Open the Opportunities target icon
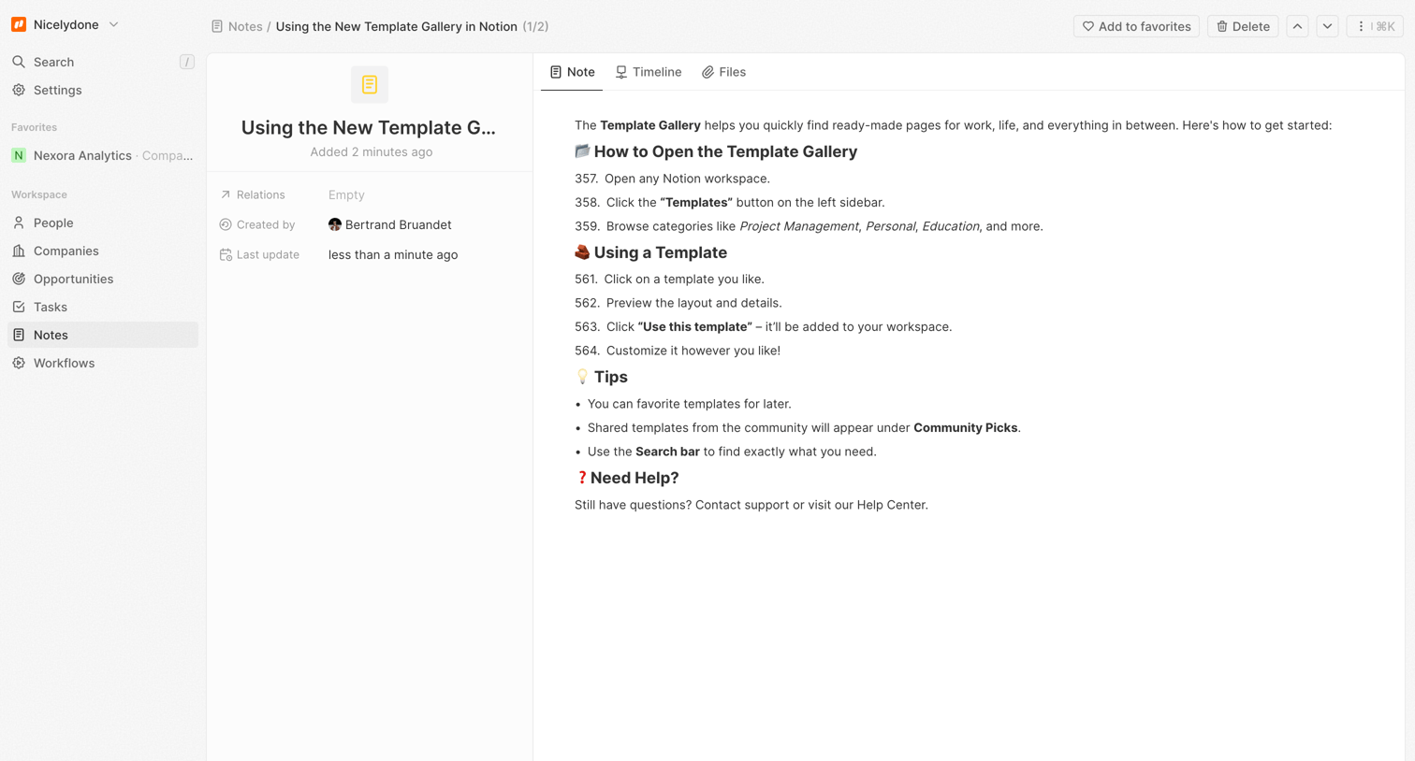The width and height of the screenshot is (1415, 761). point(19,279)
